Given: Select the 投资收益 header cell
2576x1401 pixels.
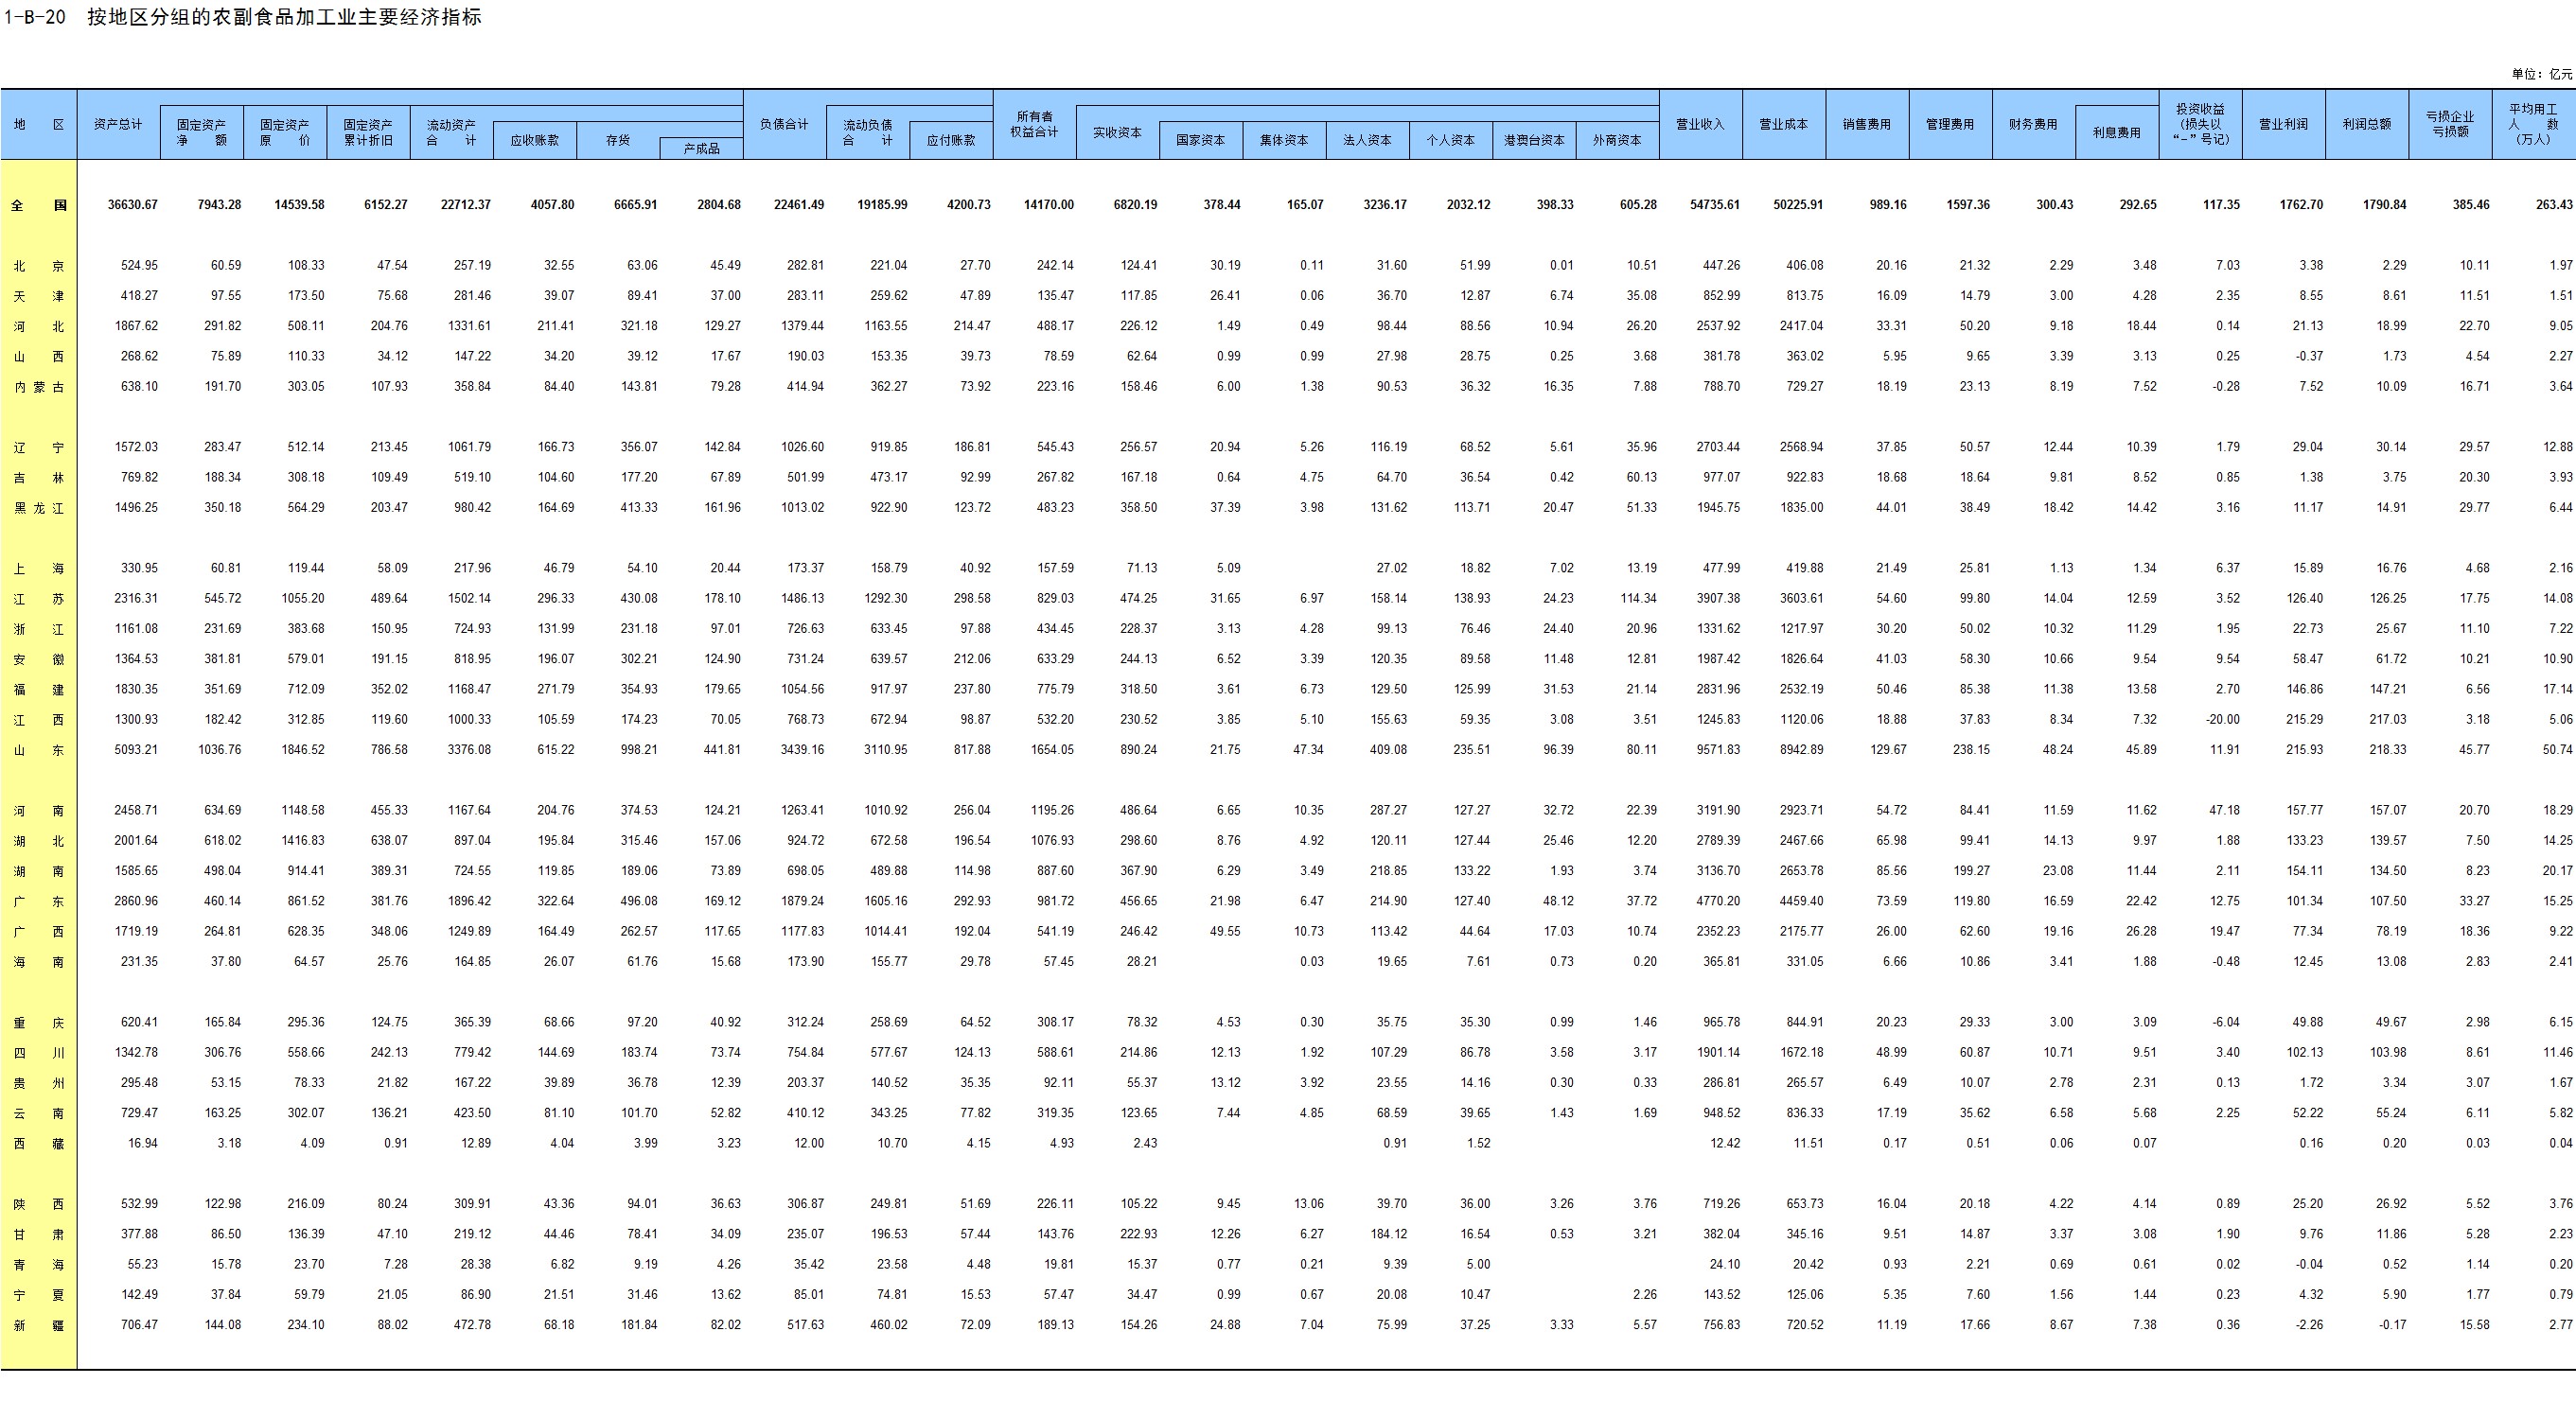Looking at the screenshot, I should 2200,125.
